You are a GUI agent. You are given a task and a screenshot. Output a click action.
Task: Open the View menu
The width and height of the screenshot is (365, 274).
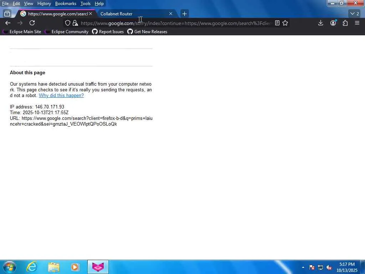29,4
